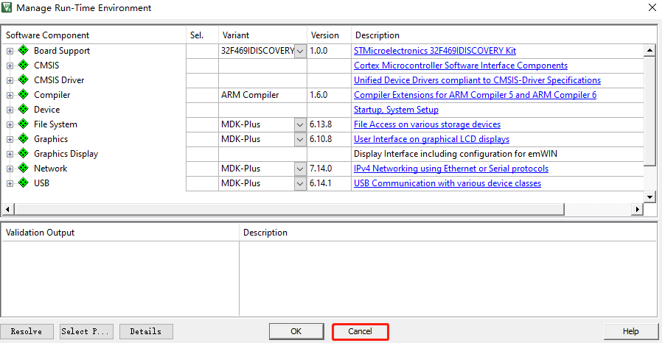Click the green diamond icon beside CMSIS Driver
This screenshot has width=662, height=343.
23,80
